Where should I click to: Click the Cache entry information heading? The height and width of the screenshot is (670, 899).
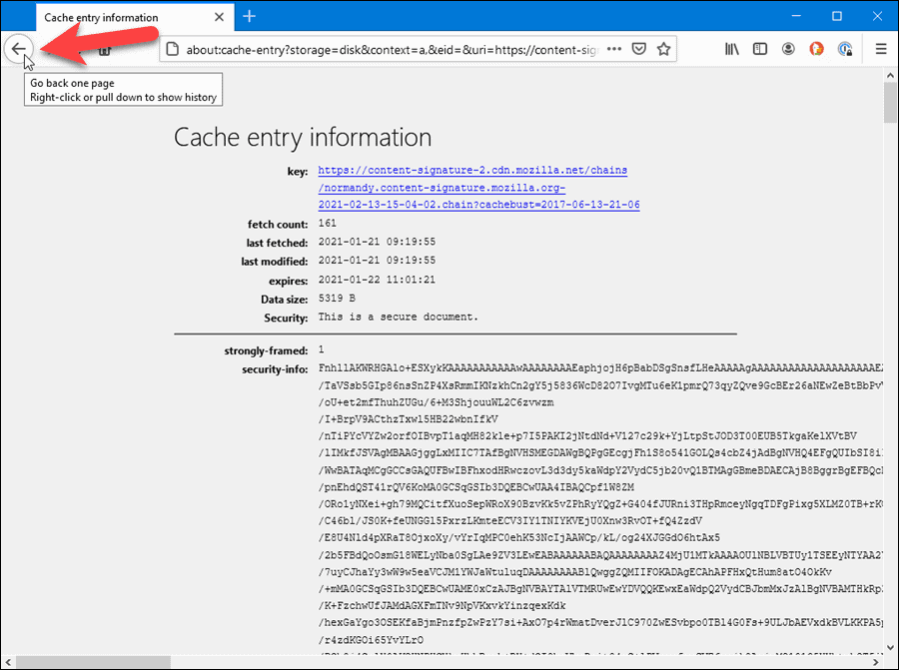pyautogui.click(x=303, y=138)
